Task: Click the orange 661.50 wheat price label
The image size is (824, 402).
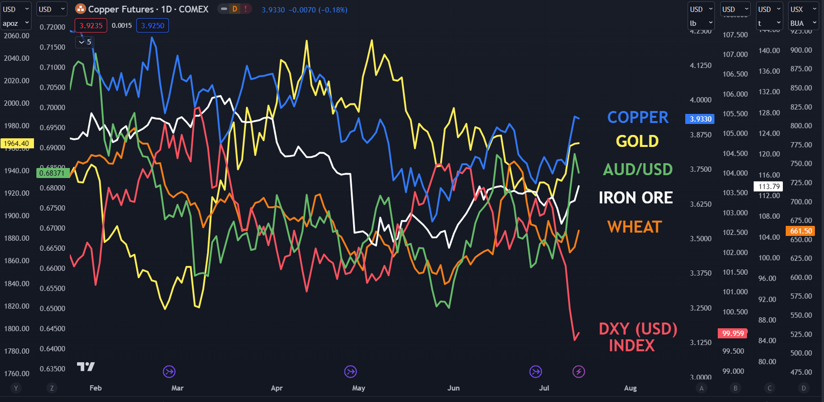Action: click(802, 231)
